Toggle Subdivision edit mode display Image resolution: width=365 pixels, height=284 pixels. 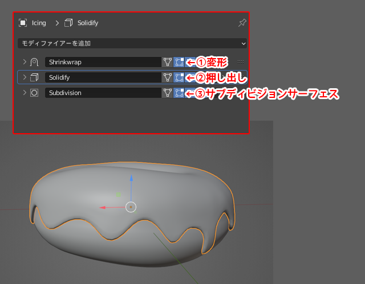point(179,92)
